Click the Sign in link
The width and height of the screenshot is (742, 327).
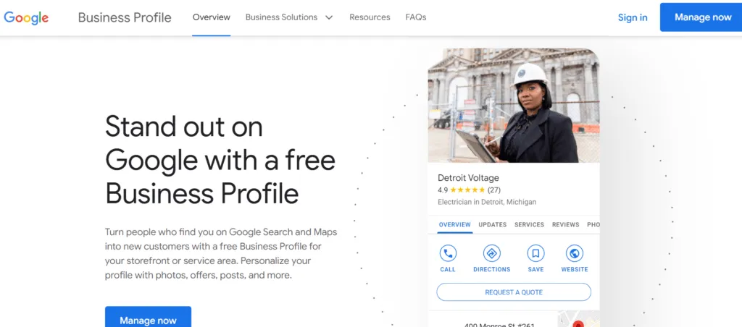pos(633,17)
